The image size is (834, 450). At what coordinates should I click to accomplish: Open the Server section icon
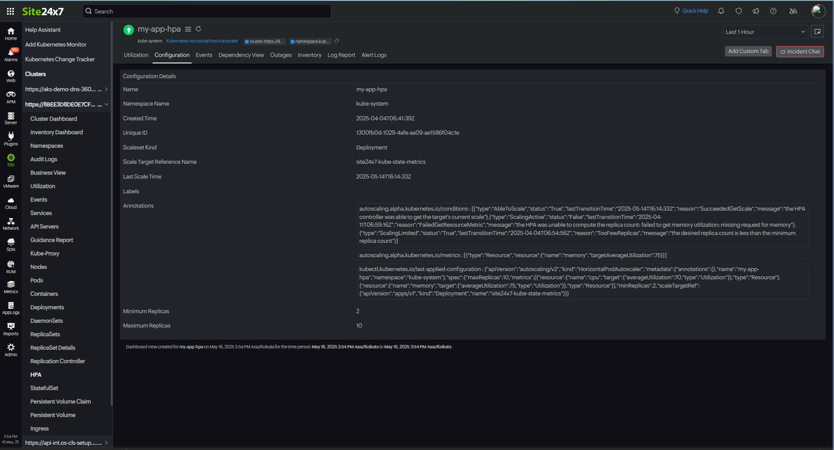coord(11,119)
